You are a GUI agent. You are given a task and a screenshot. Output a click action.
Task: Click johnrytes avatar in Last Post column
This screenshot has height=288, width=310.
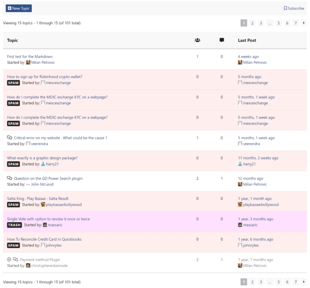[240, 245]
